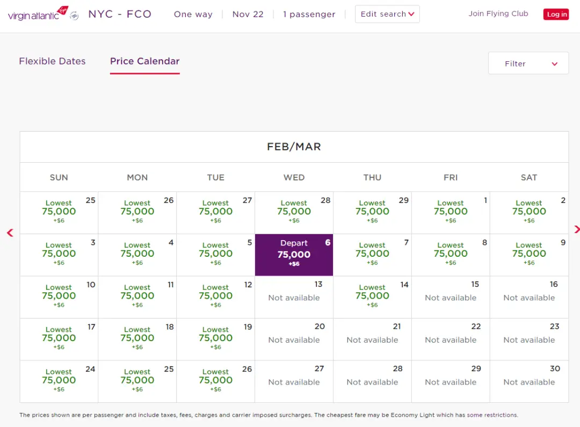
Task: Click the Friday 8 fare cell
Action: [451, 255]
